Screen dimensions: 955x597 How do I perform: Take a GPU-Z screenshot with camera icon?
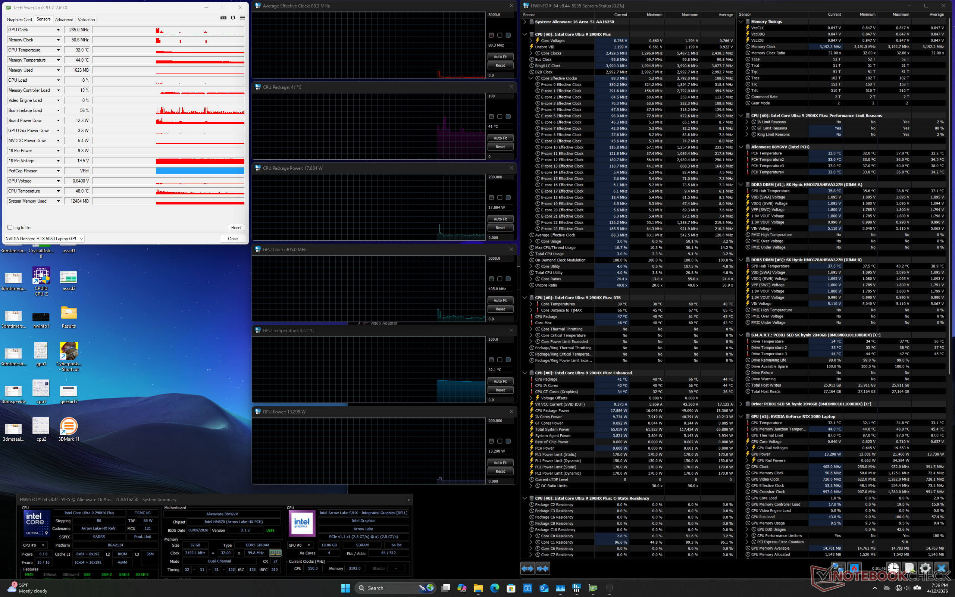pyautogui.click(x=223, y=18)
